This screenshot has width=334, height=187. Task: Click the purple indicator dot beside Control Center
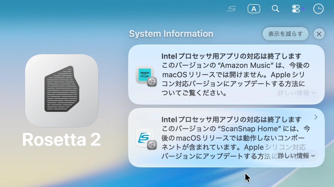point(303,9)
